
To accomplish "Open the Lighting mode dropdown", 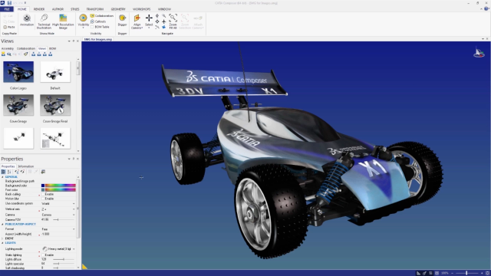I will pos(74,249).
